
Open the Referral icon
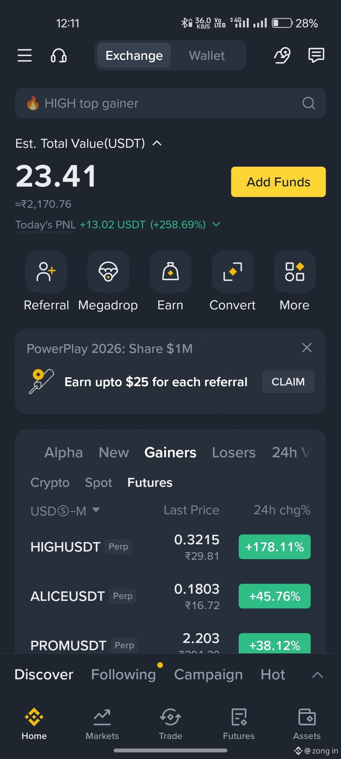[x=46, y=272]
